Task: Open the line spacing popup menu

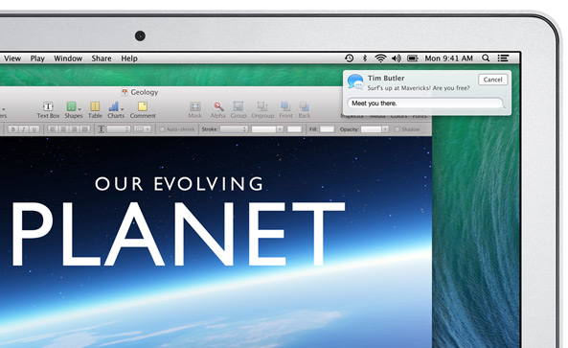Action: pos(119,129)
